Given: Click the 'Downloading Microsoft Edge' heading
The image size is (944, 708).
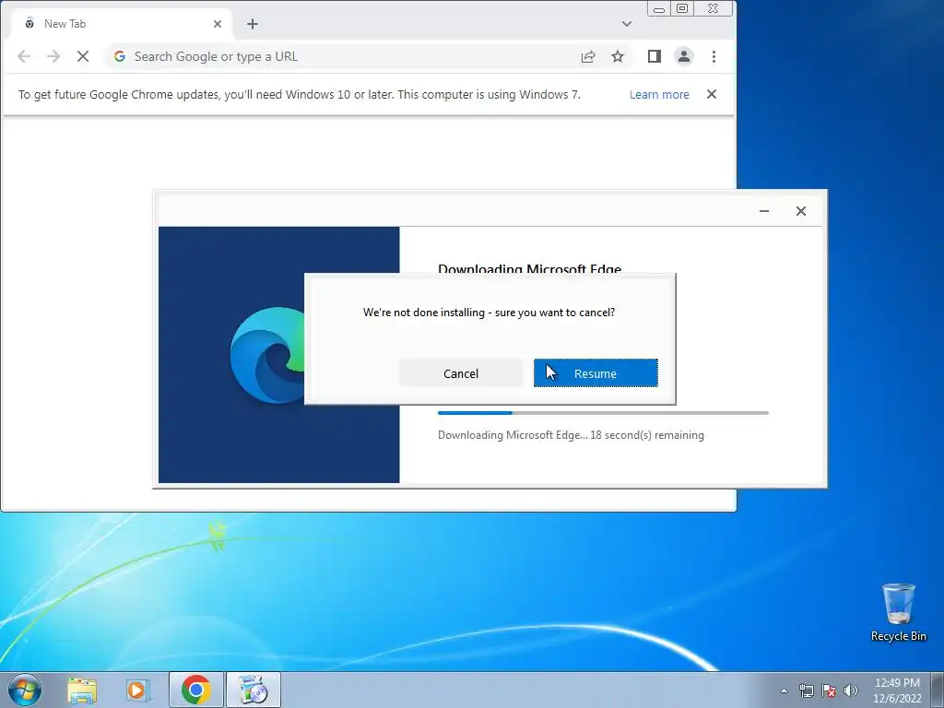Looking at the screenshot, I should click(x=529, y=268).
